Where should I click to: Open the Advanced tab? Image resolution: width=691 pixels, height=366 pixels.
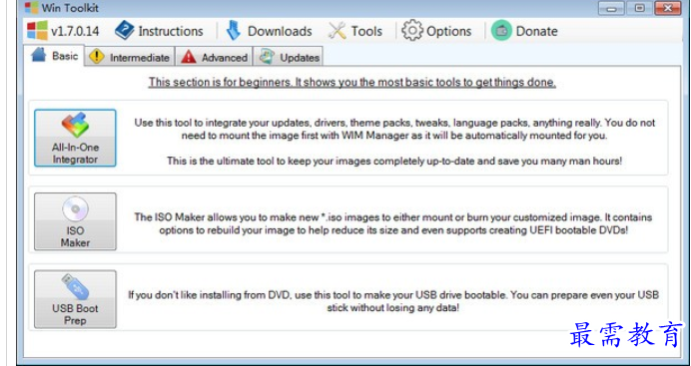click(x=214, y=57)
